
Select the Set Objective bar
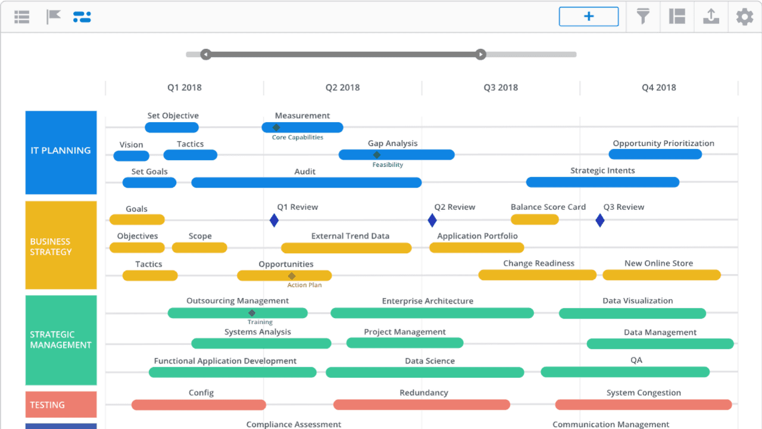[171, 128]
